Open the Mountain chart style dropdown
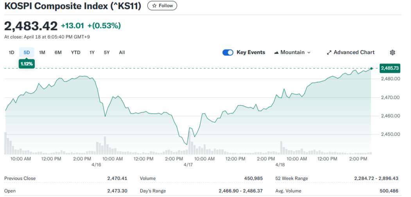 click(x=292, y=52)
